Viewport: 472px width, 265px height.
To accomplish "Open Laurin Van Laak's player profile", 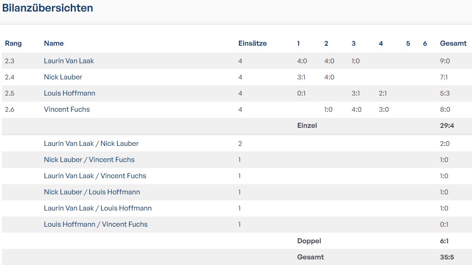I will [x=69, y=61].
